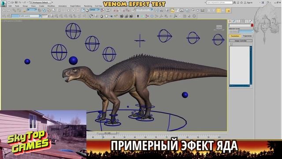282x159 pixels.
Task: Toggle Restrict to XY plane constraint
Action: 223,11
